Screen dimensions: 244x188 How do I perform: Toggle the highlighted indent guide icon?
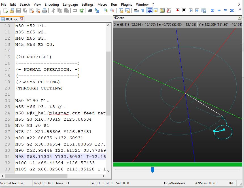[x=149, y=10]
